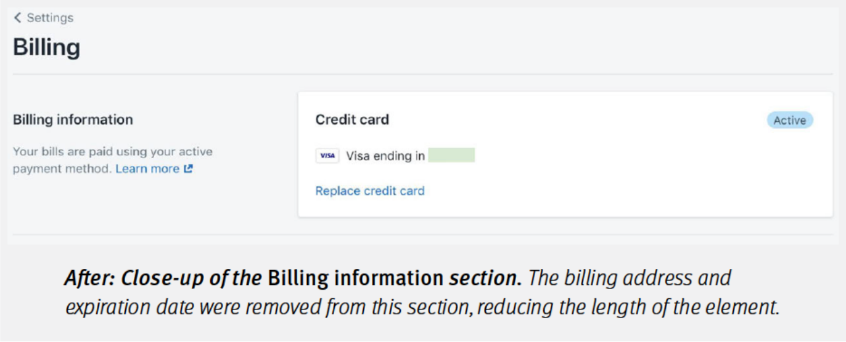846x342 pixels.
Task: Click the Credit card panel heading
Action: [x=352, y=119]
